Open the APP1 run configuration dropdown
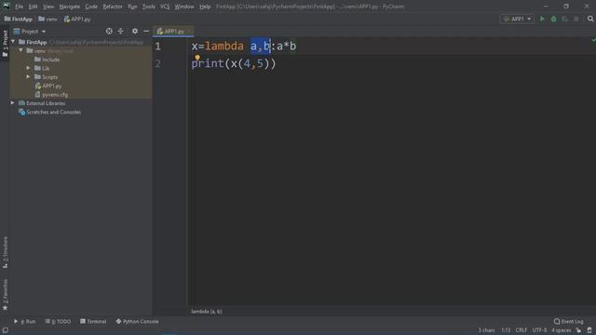This screenshot has height=335, width=596. coord(517,19)
